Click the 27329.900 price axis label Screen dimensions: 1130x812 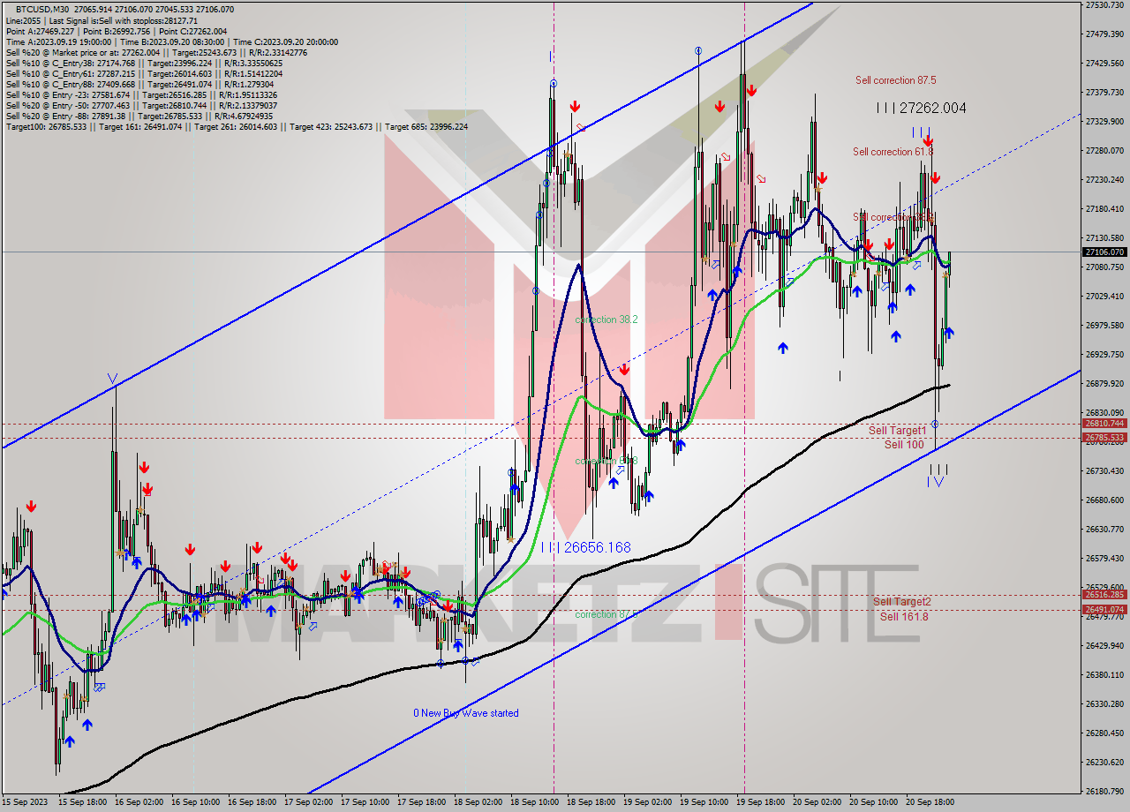(1104, 121)
